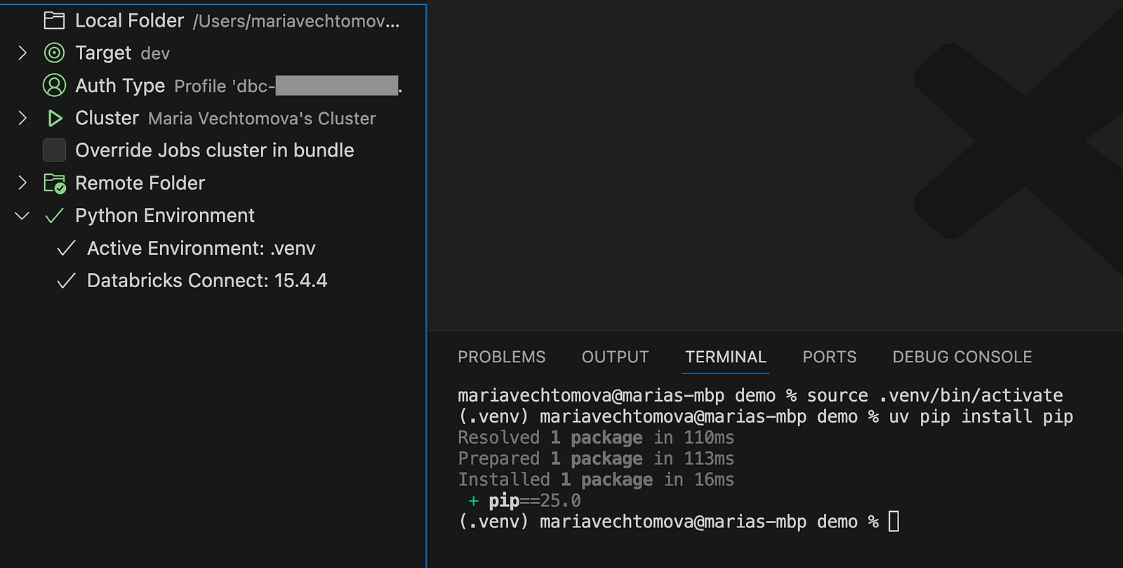This screenshot has width=1123, height=568.
Task: Start the cluster with the play icon
Action: pyautogui.click(x=54, y=118)
